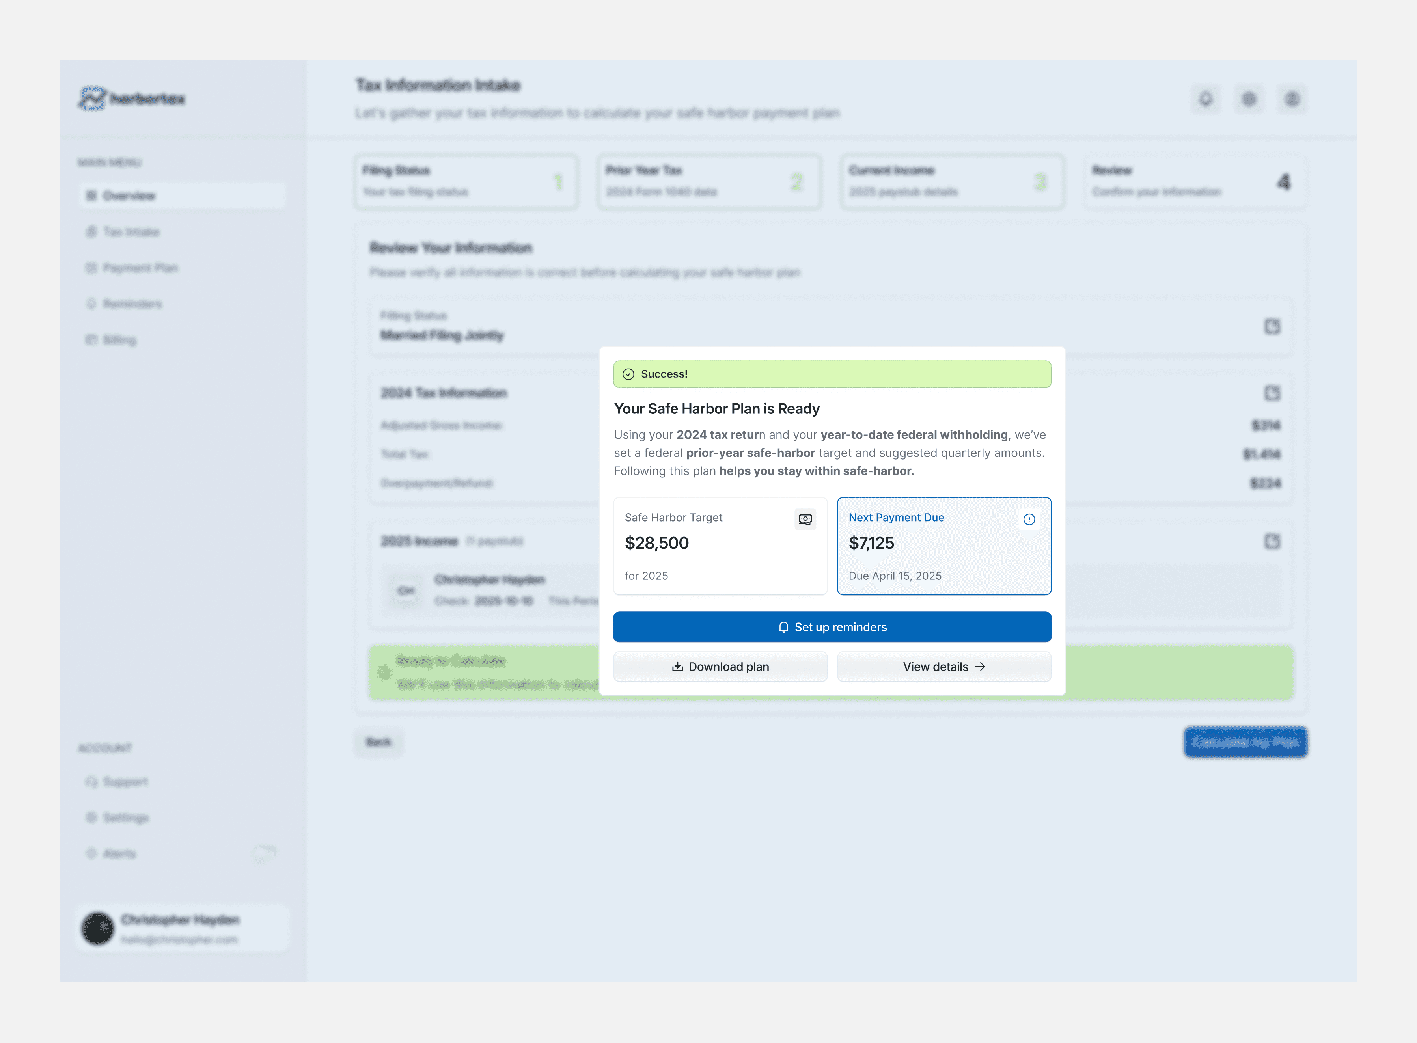
Task: Open Tax Intake in the main menu
Action: tap(131, 232)
